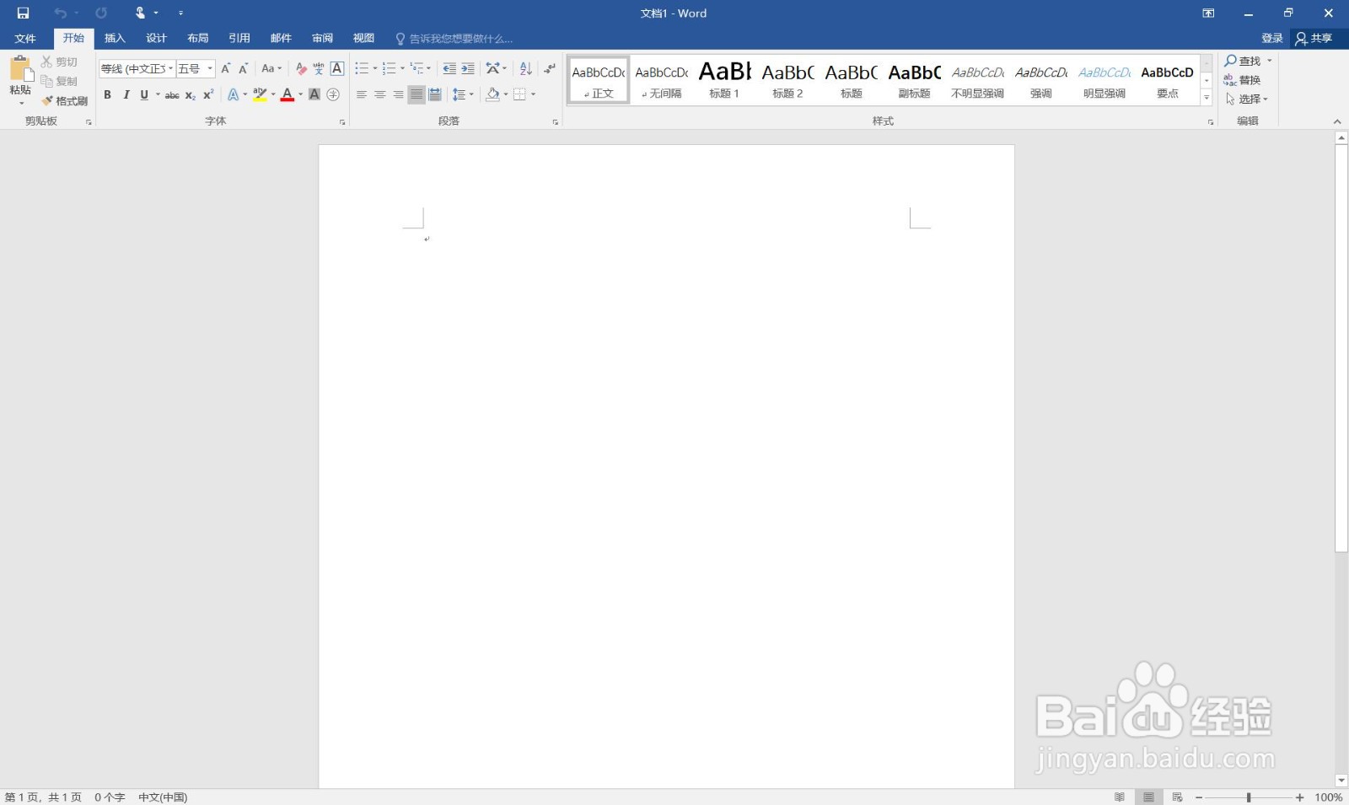Click 100% zoom level button
1349x805 pixels.
coord(1328,797)
